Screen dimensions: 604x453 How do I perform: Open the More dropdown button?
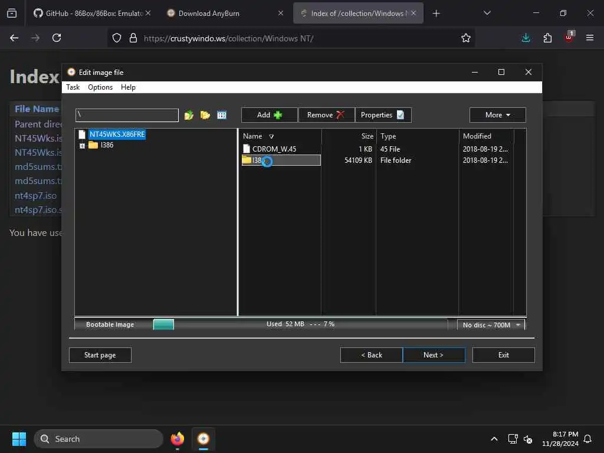(497, 115)
